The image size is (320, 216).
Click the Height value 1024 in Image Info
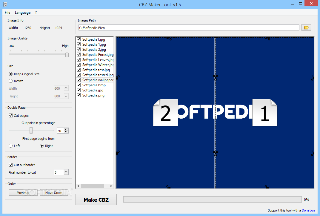[x=59, y=28]
